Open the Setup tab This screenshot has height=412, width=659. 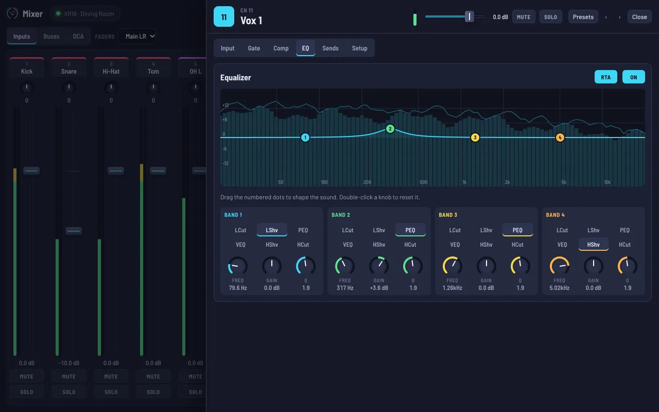(359, 48)
